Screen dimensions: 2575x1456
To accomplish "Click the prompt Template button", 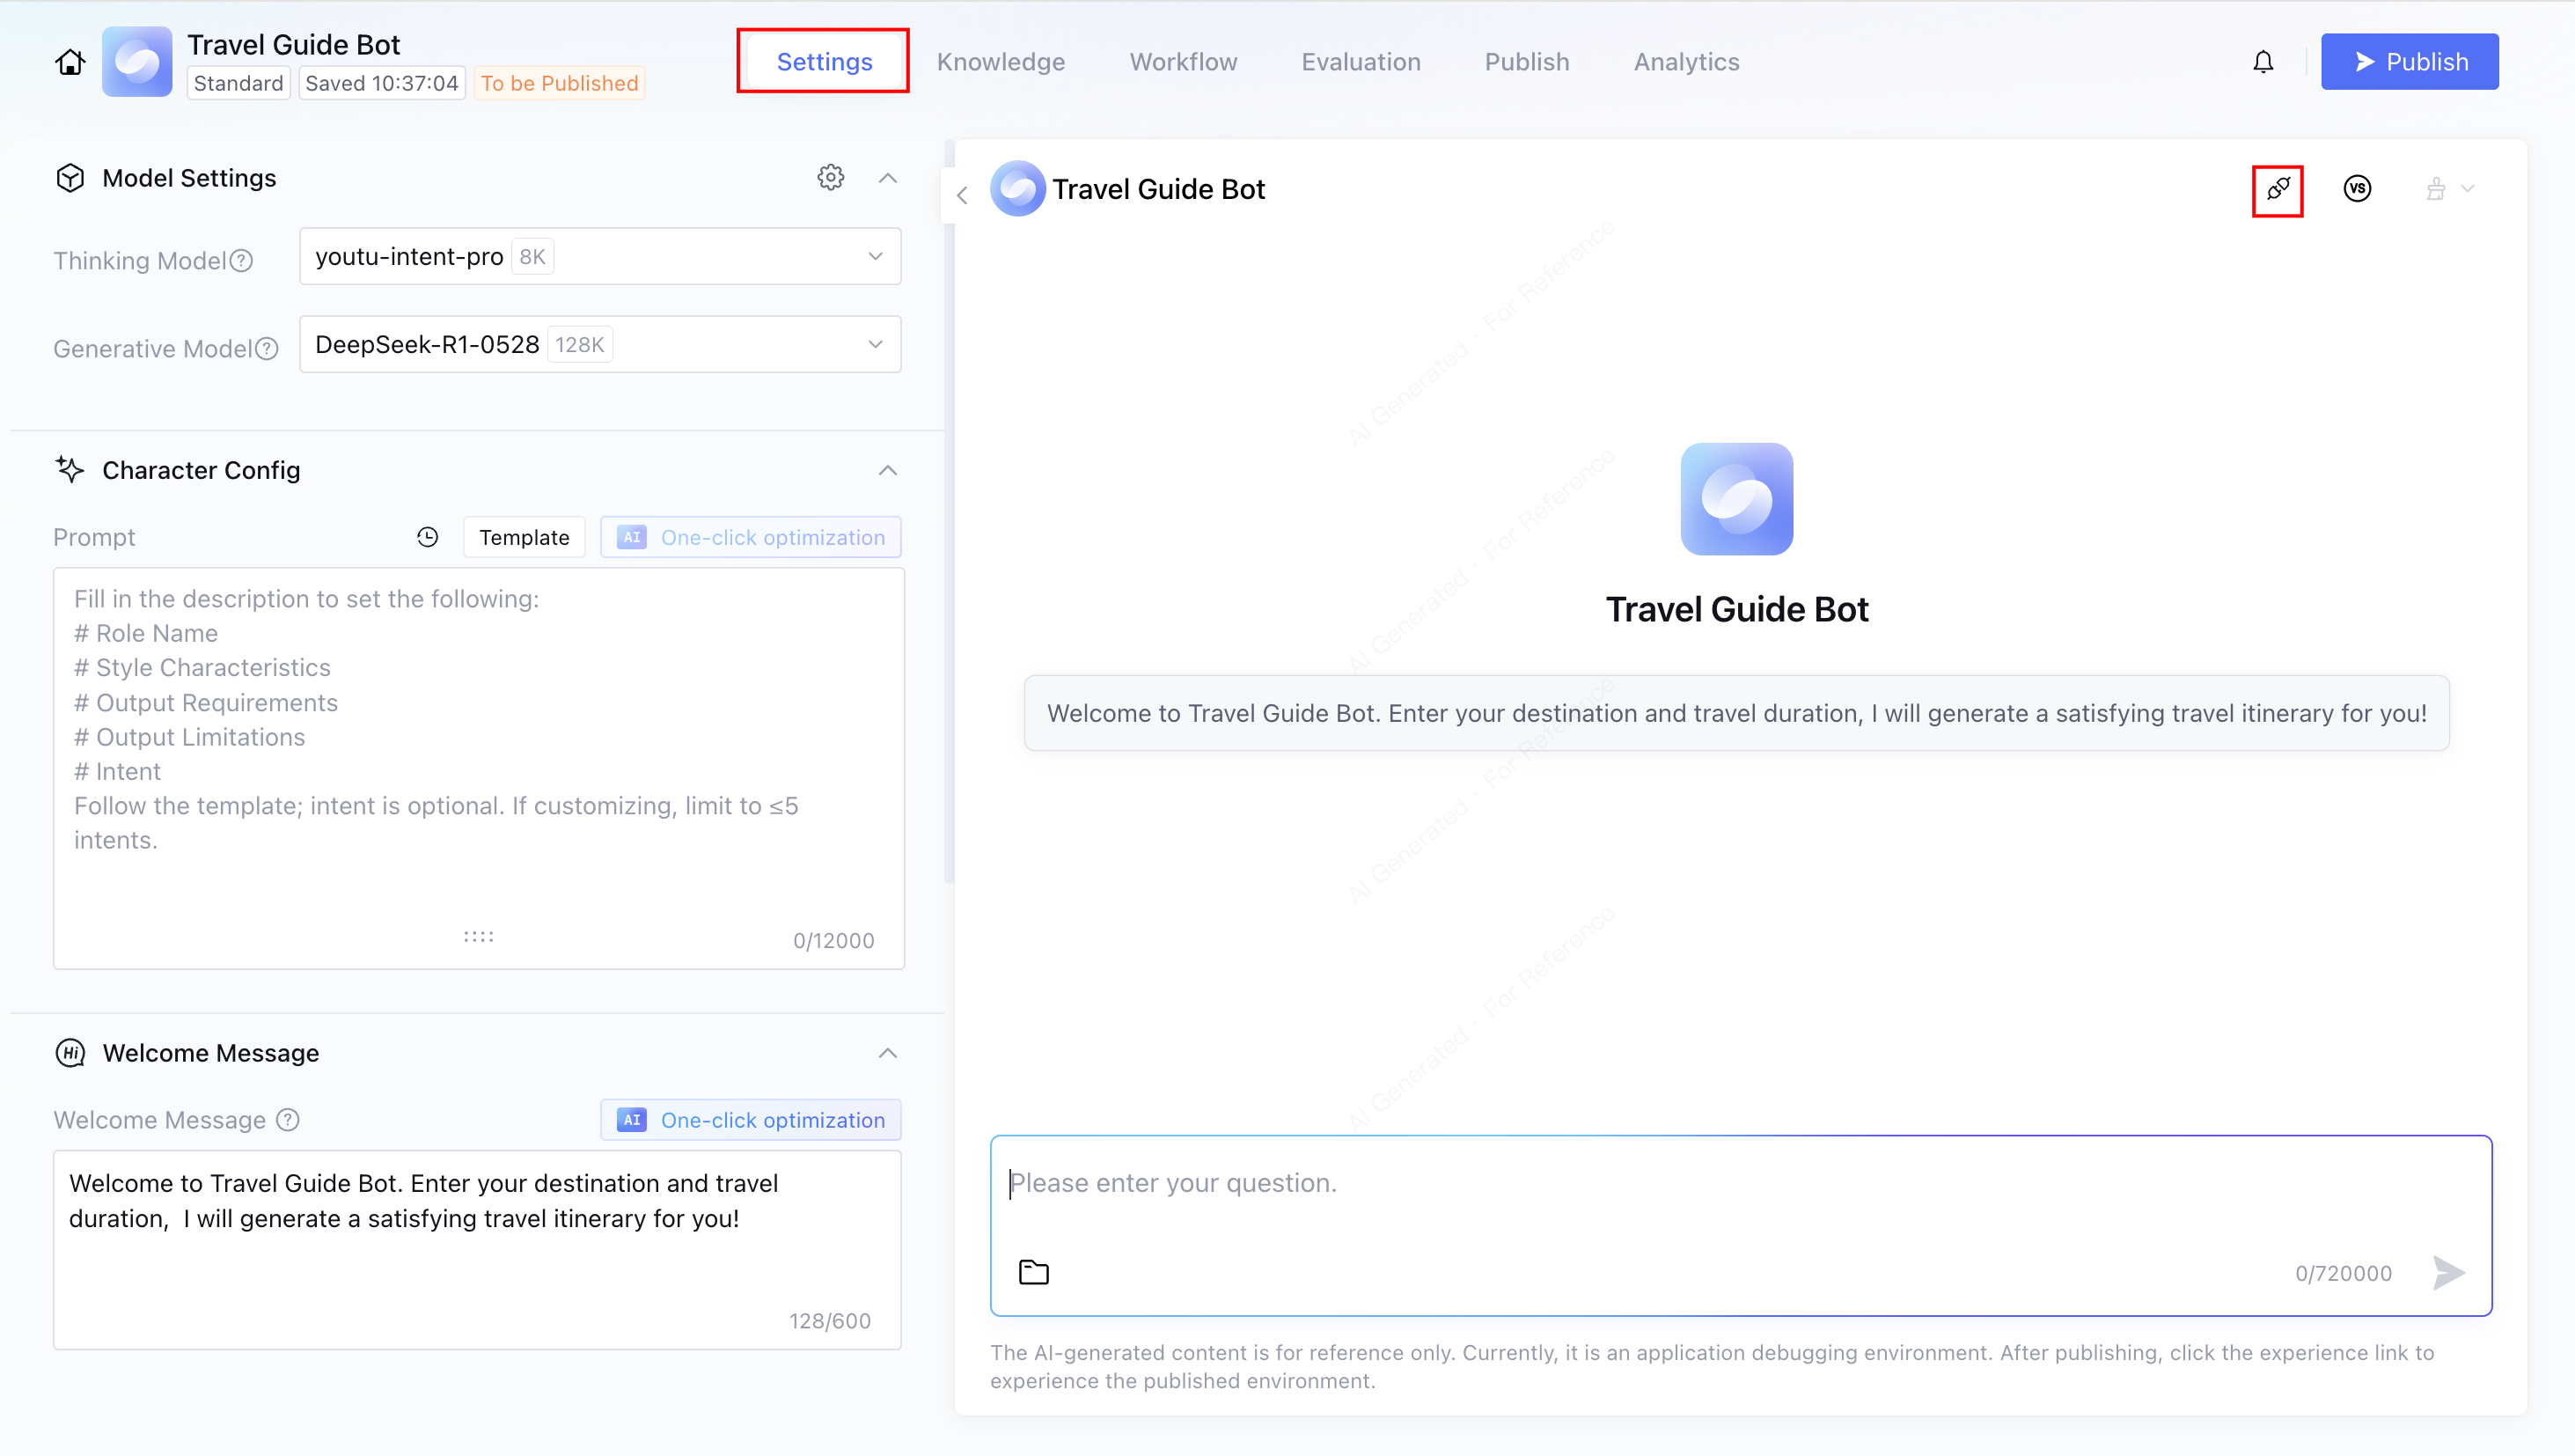I will [524, 537].
